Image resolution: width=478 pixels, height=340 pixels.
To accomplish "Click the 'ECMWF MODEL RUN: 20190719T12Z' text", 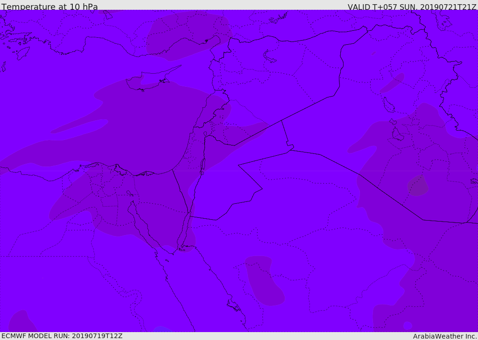I will click(x=62, y=336).
